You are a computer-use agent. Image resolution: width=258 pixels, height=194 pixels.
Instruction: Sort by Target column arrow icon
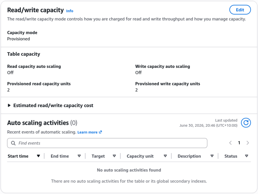click(114, 156)
